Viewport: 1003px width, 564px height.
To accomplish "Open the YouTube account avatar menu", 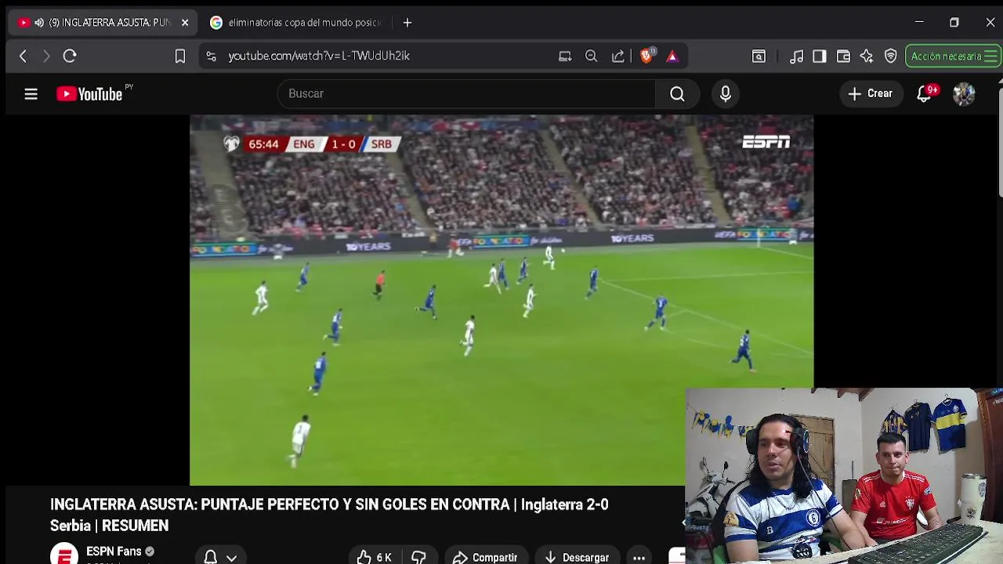I will tap(964, 94).
